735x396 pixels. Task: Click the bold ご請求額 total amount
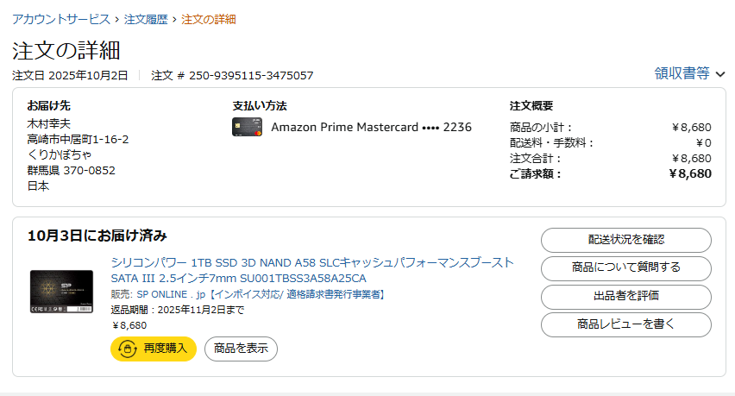[689, 173]
